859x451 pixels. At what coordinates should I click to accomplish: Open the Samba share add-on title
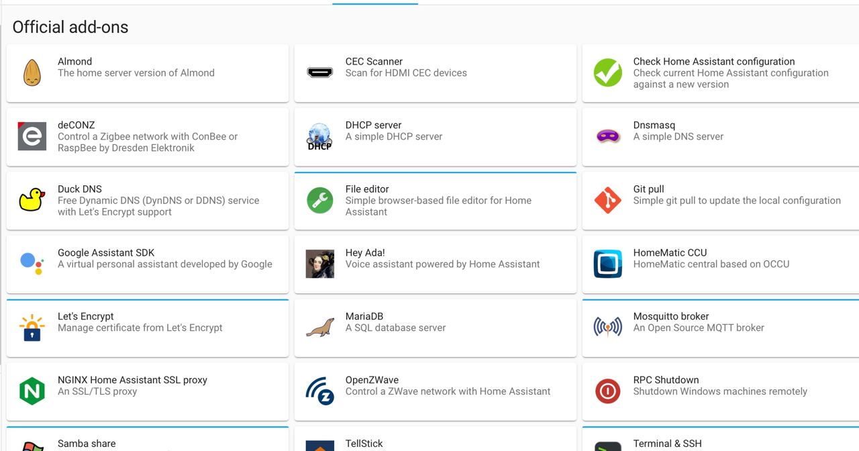point(87,444)
